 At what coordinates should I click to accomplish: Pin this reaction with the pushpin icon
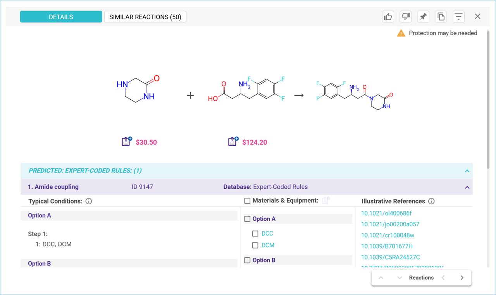(423, 17)
